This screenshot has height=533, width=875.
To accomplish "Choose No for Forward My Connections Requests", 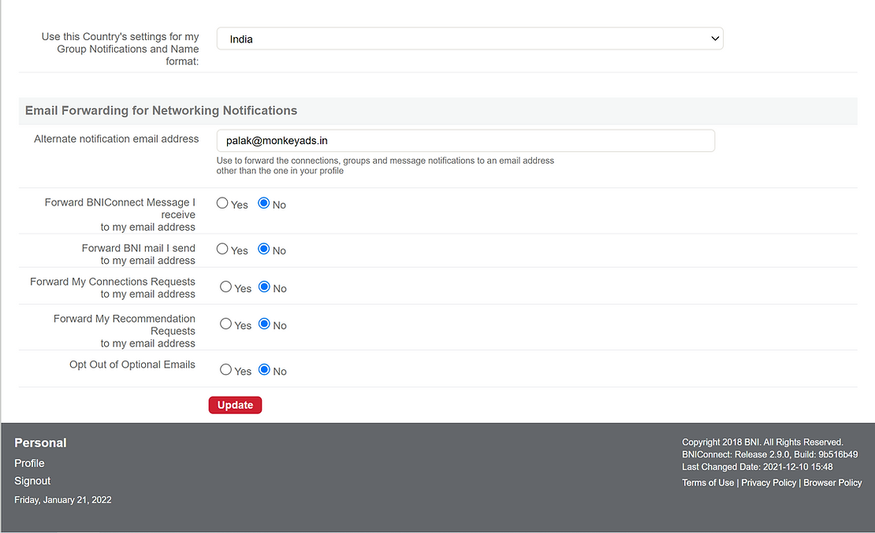I will pos(265,287).
